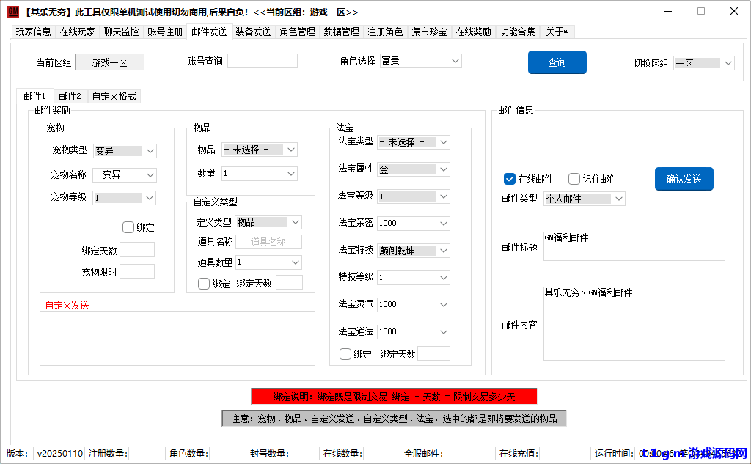Open the 切换区组 dropdown showing 一区

(x=703, y=62)
